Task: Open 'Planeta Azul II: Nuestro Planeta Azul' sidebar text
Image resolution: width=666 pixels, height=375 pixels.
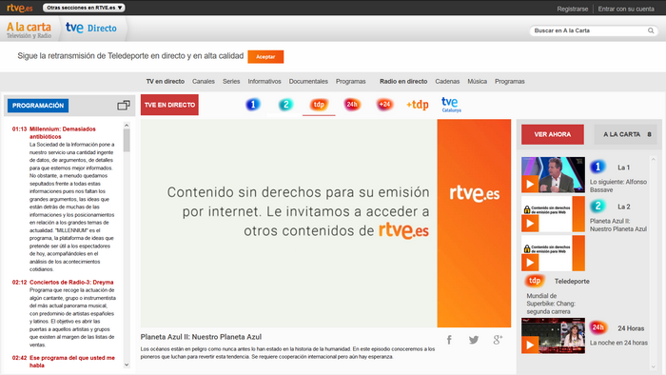Action: click(618, 225)
